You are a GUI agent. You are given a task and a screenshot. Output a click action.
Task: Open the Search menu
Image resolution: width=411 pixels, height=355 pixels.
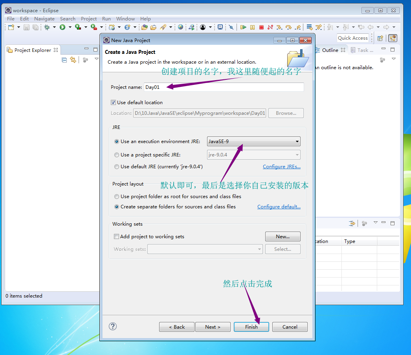(68, 19)
